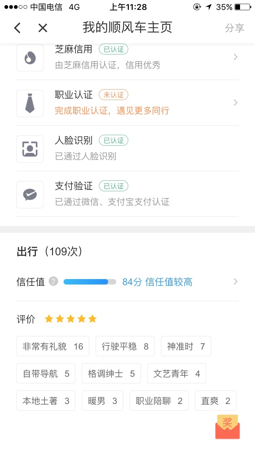Tap the five-star 评价 rating
Image resolution: width=255 pixels, height=454 pixels.
tap(71, 319)
